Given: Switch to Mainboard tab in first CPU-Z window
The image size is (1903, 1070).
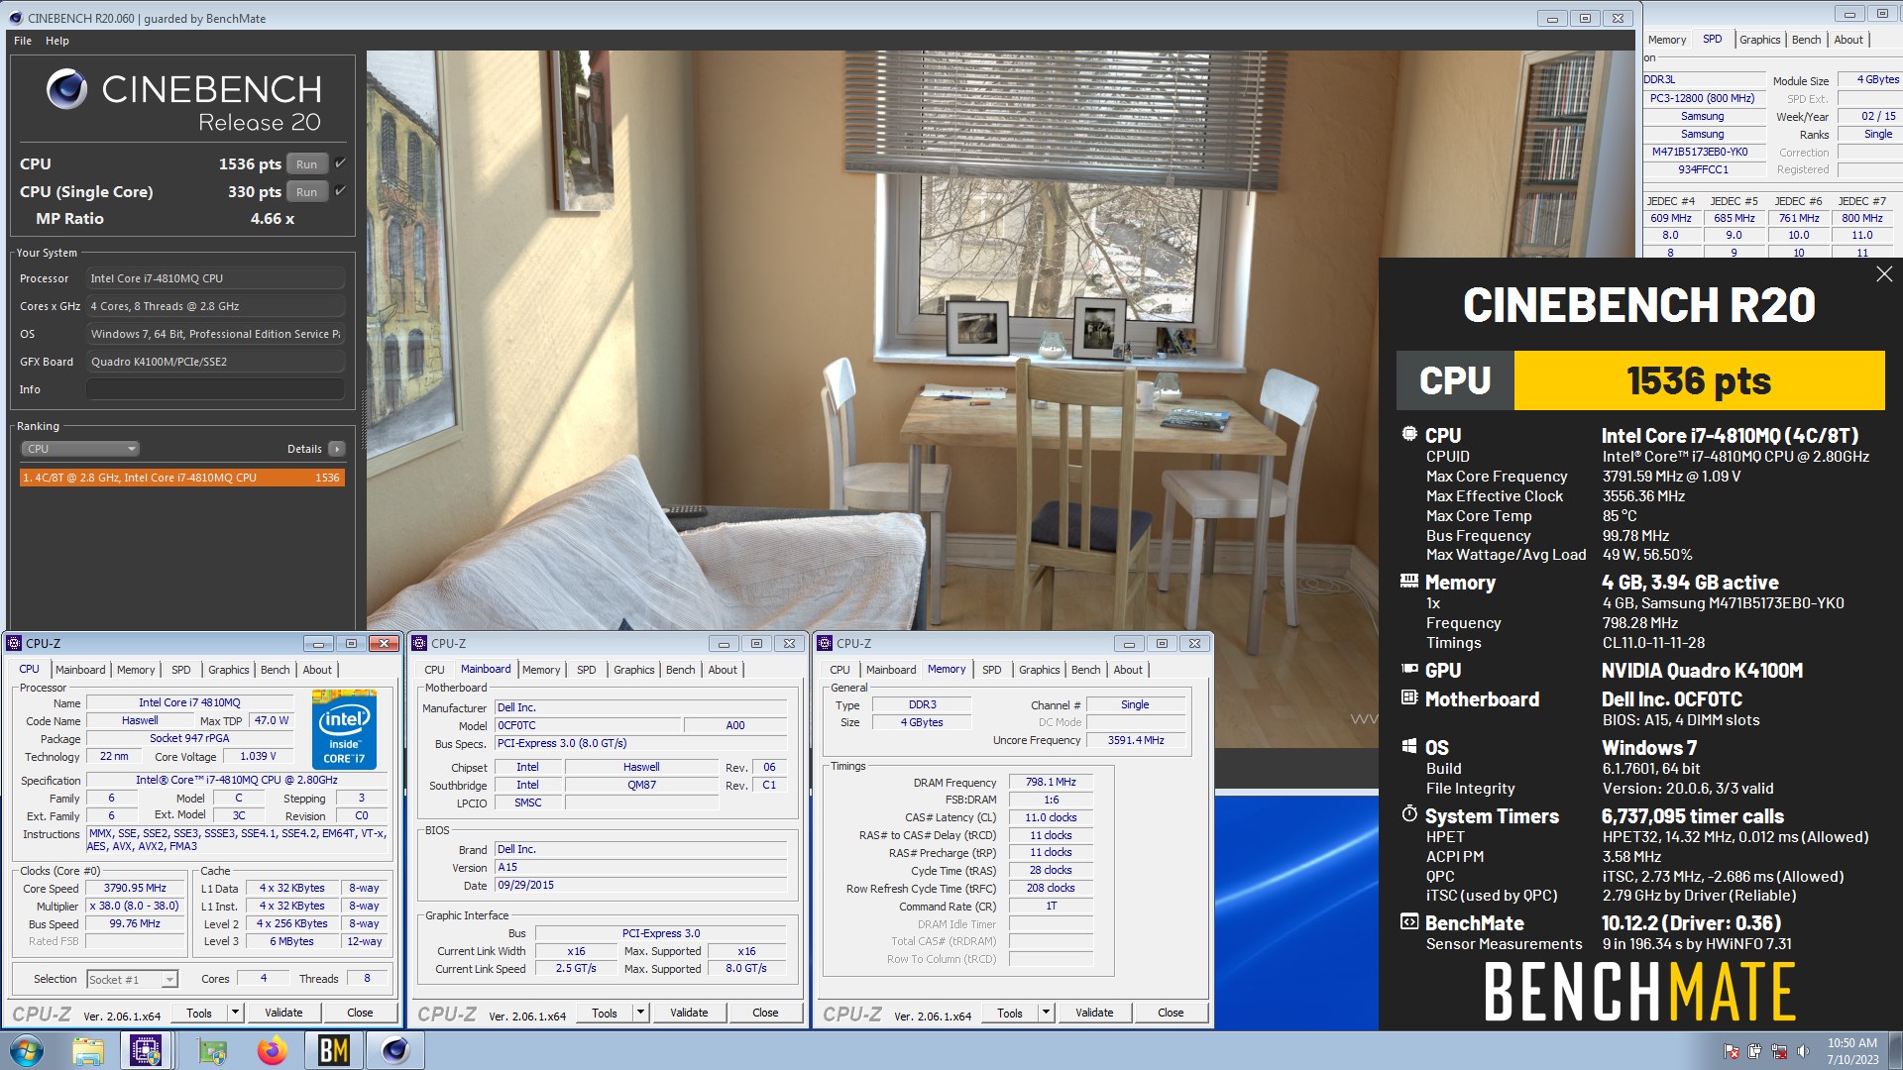Looking at the screenshot, I should [x=80, y=670].
